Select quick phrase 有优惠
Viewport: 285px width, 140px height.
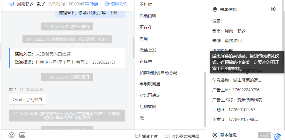pos(146,61)
